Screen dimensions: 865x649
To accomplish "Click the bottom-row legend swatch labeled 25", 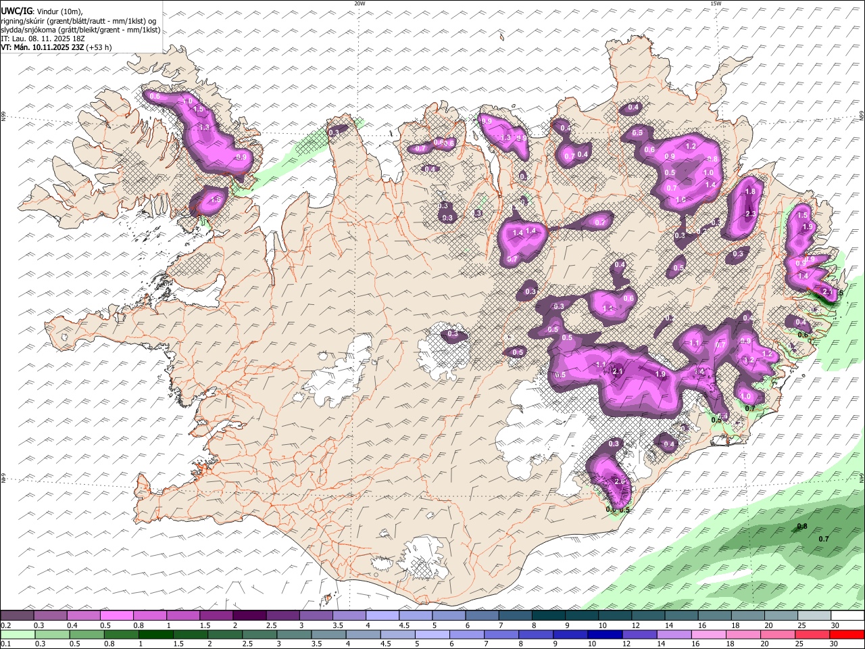I will 812,634.
